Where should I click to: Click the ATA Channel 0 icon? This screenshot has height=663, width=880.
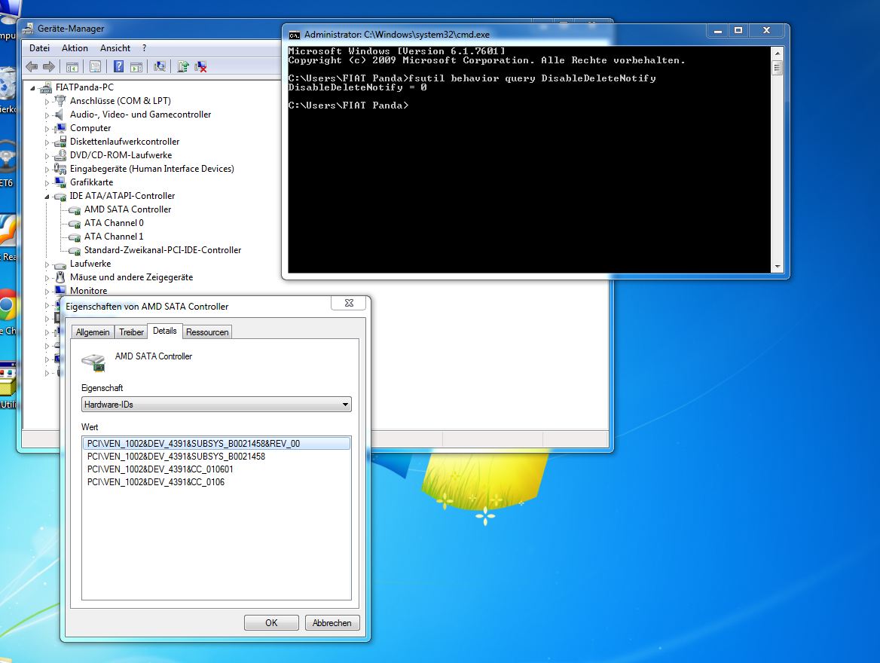[x=75, y=224]
